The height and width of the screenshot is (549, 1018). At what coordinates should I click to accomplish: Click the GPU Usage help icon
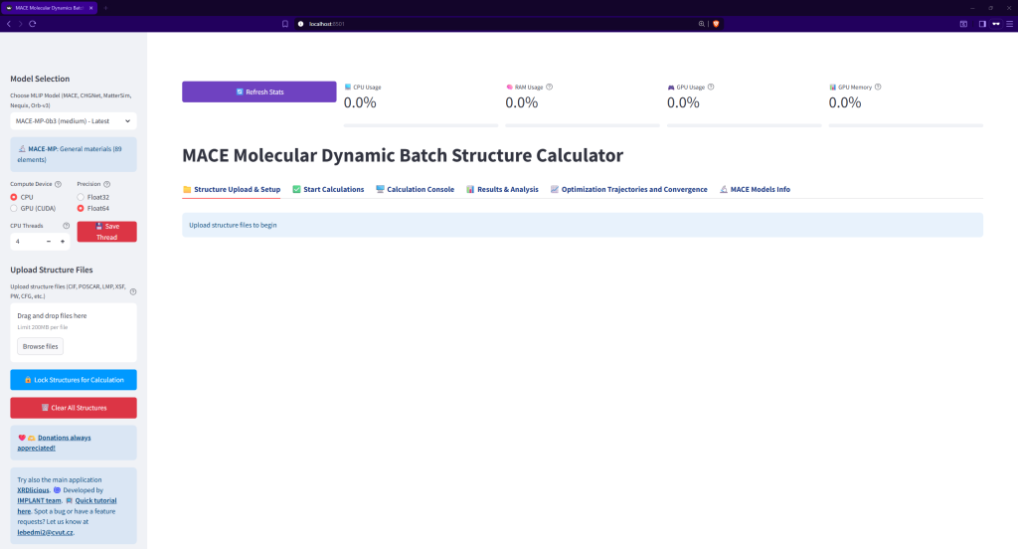710,87
